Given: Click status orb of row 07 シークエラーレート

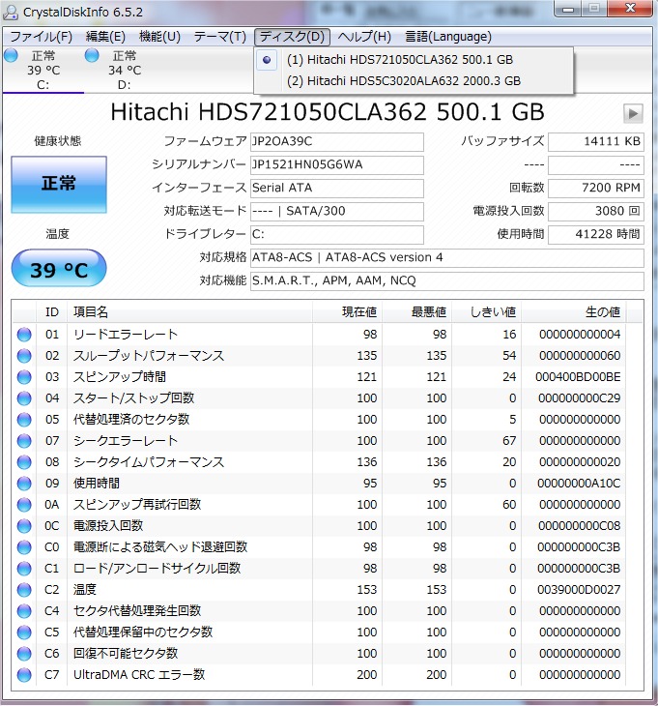Looking at the screenshot, I should tap(24, 441).
